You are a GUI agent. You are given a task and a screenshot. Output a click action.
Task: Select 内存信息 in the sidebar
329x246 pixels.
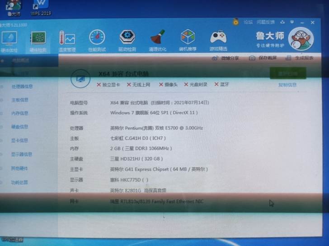(20, 114)
